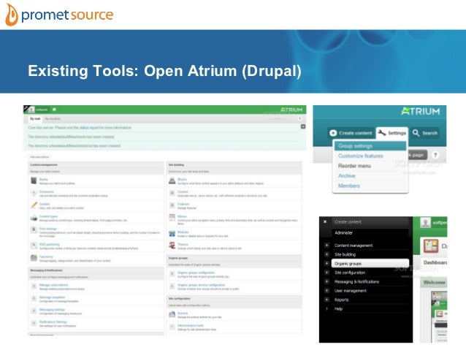Open the Message templates link
Image resolution: width=466 pixels, height=350 pixels.
click(x=52, y=297)
